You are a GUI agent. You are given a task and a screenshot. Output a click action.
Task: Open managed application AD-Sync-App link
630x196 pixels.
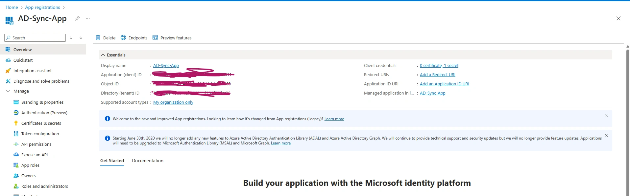click(x=433, y=93)
